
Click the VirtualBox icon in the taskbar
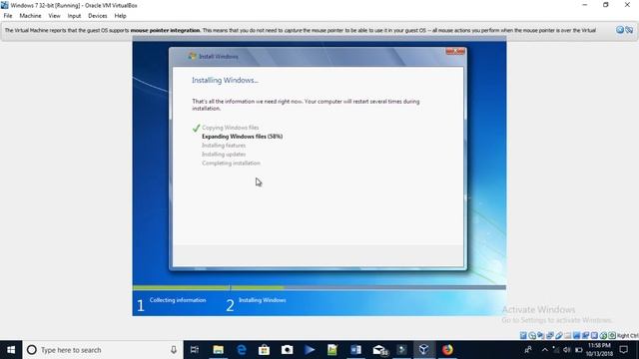point(423,350)
